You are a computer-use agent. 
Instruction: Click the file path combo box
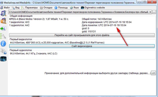coord(80,12)
